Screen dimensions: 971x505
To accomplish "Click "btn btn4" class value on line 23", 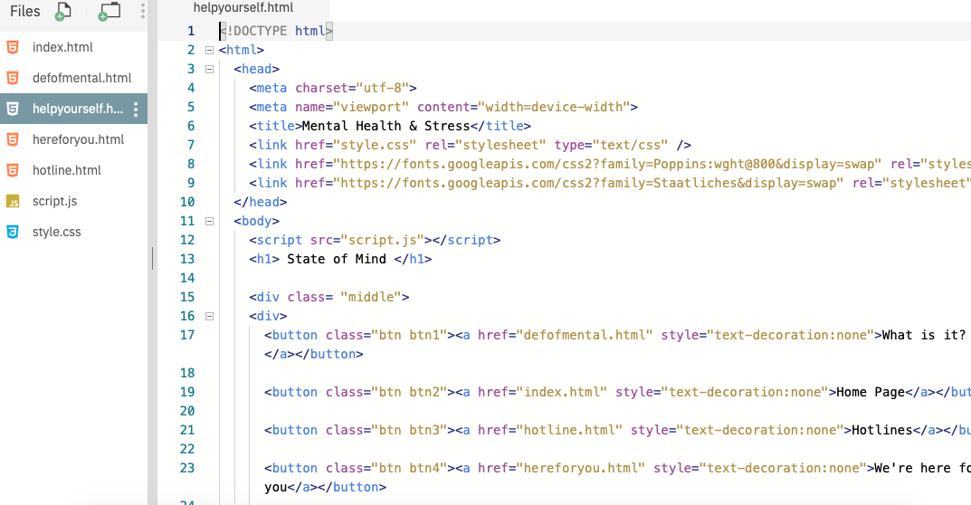I will coord(409,468).
